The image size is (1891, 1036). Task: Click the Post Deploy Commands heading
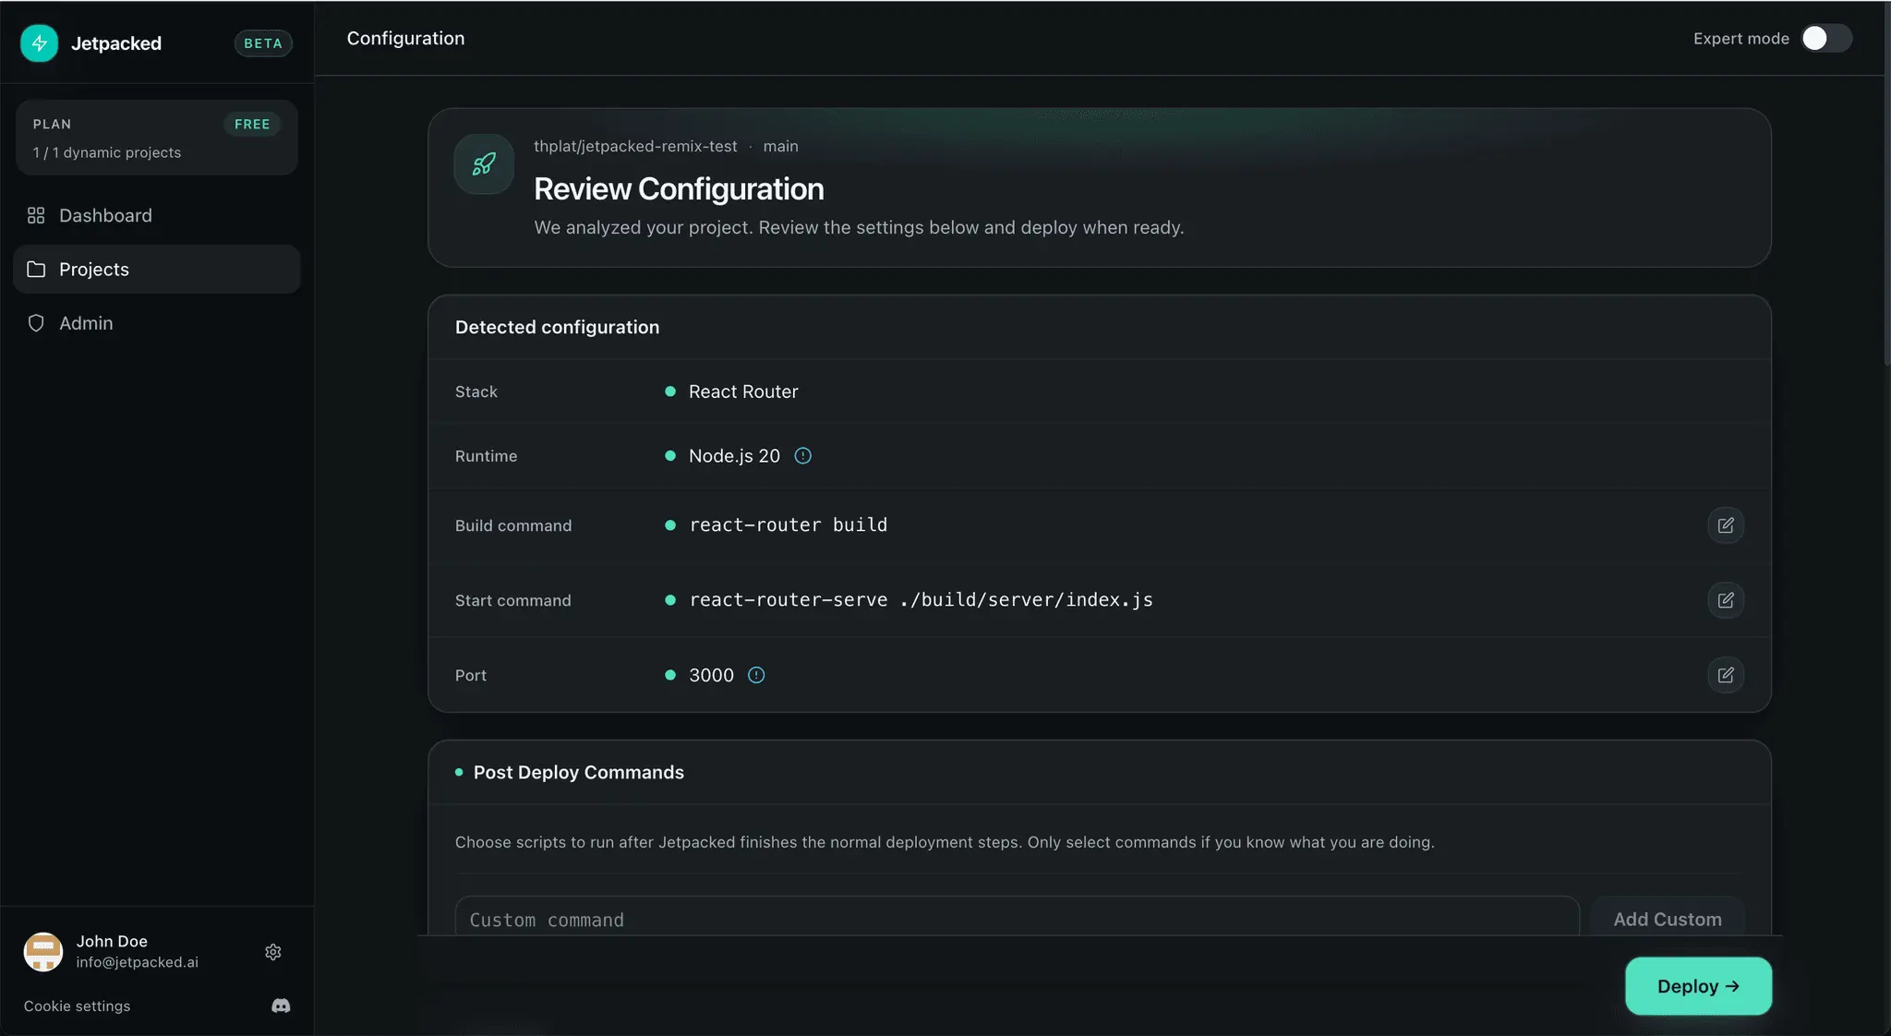578,772
